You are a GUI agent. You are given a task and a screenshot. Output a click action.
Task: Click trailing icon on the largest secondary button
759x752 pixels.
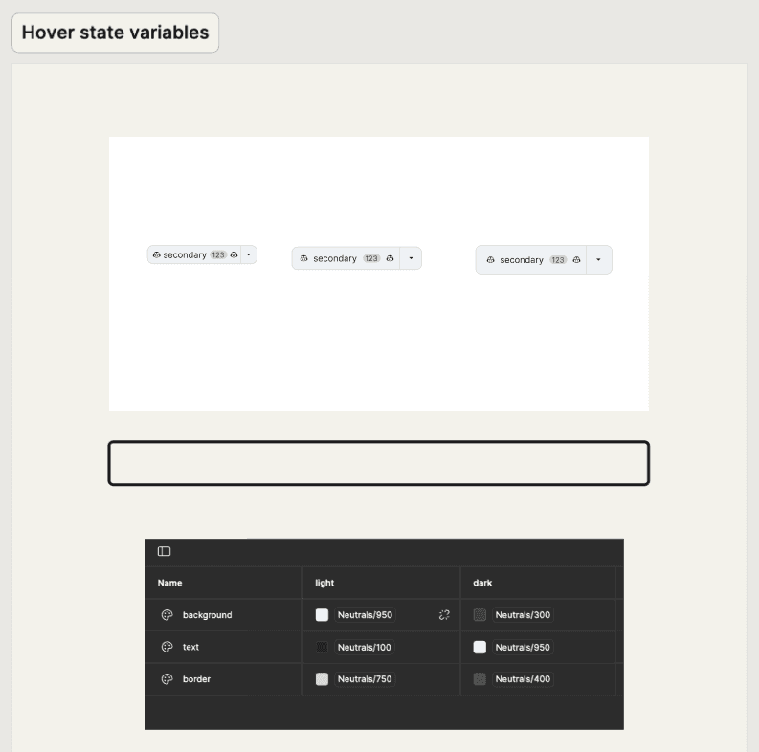(x=576, y=260)
